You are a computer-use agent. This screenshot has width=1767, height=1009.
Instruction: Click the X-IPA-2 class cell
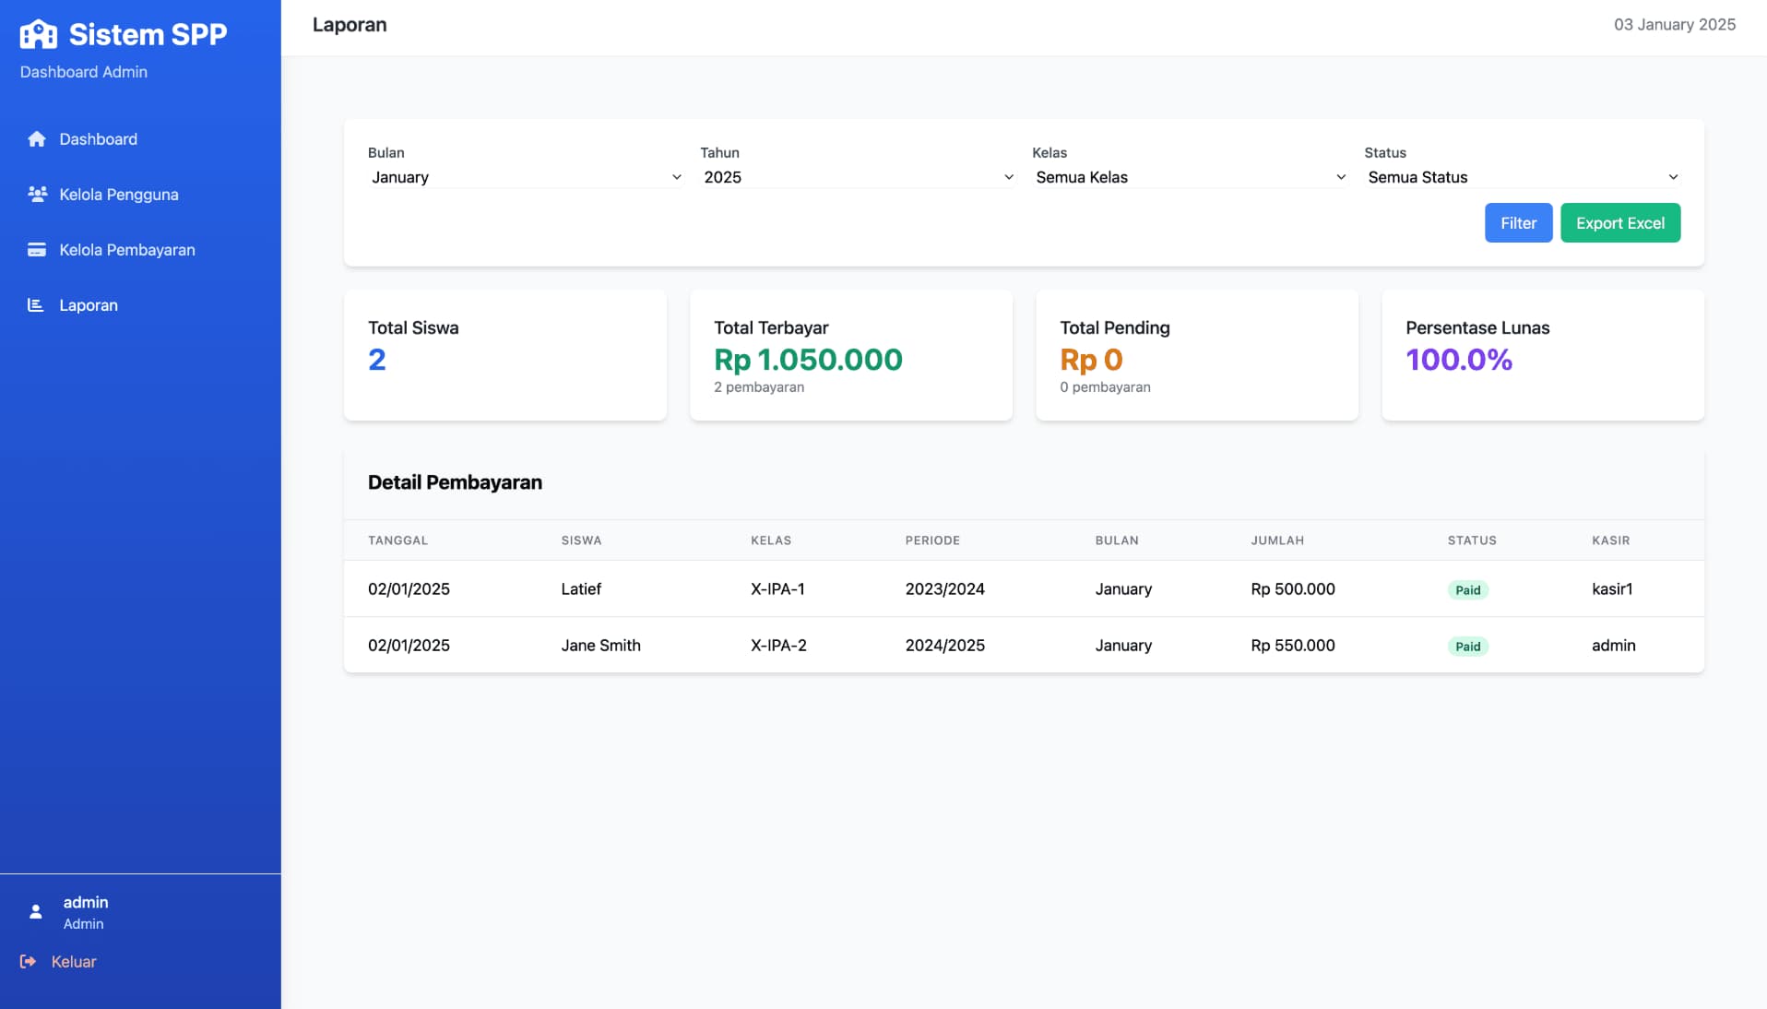[778, 646]
